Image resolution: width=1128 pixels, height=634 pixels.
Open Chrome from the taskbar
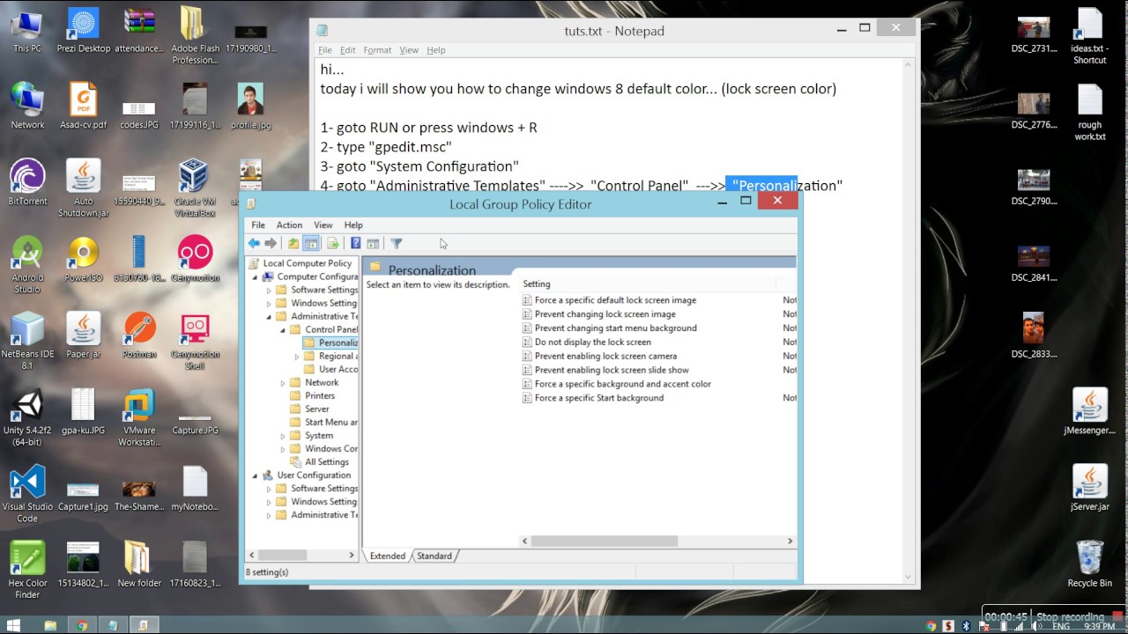[82, 626]
